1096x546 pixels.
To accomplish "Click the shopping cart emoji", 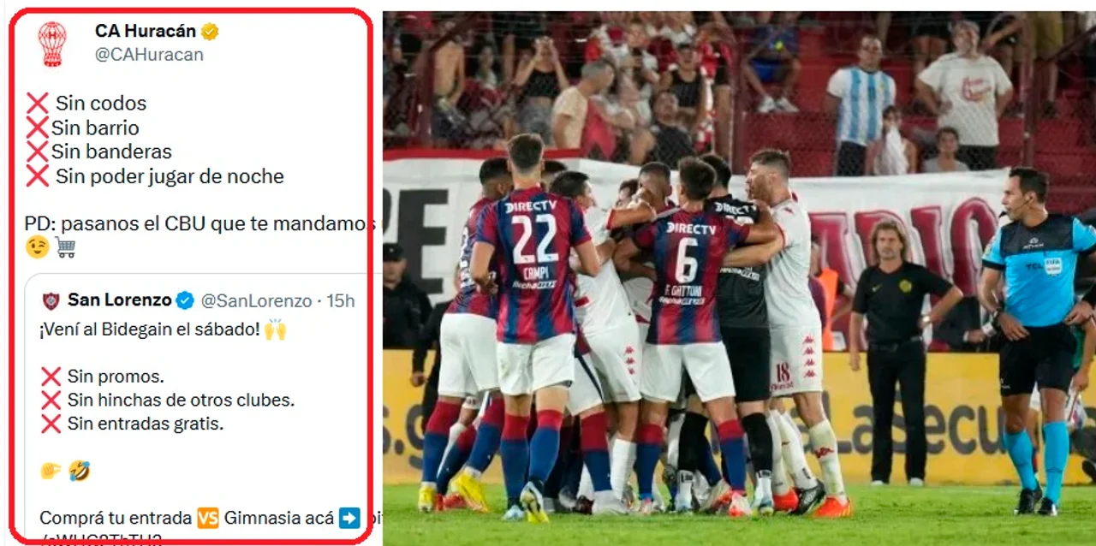I will 65,246.
